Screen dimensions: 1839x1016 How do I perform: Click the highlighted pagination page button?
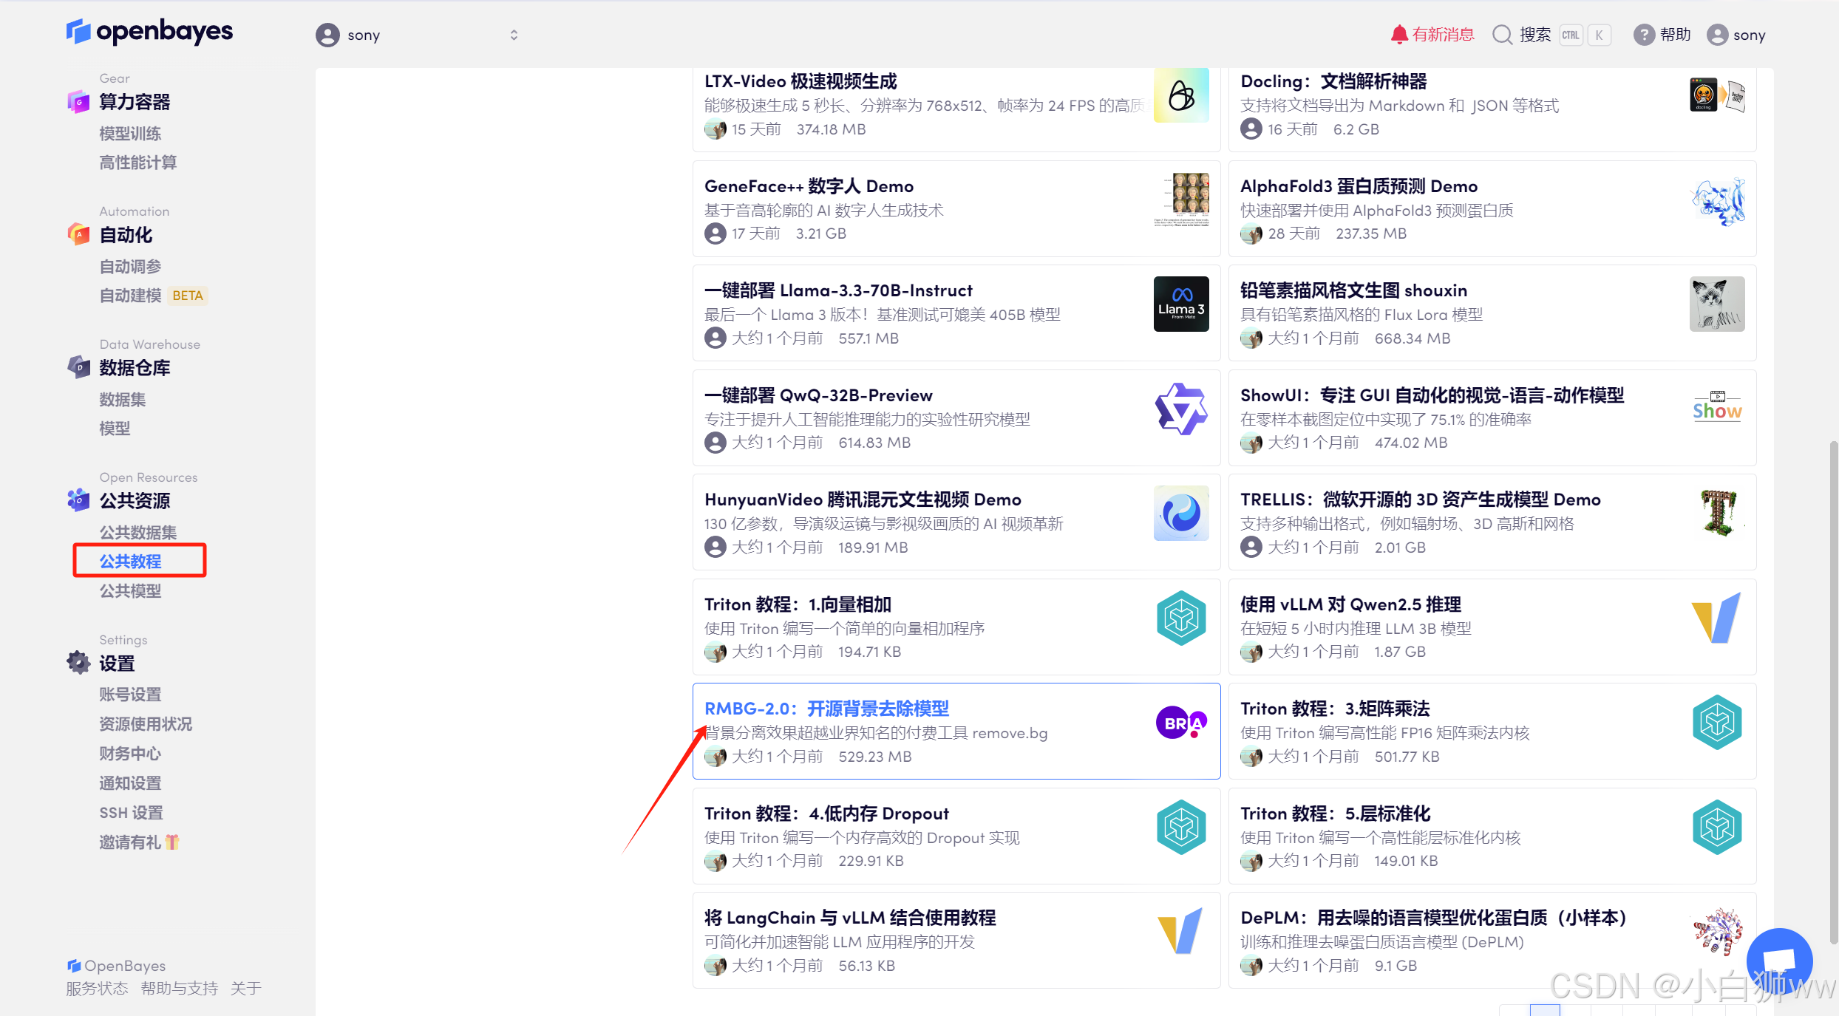(x=1545, y=1010)
